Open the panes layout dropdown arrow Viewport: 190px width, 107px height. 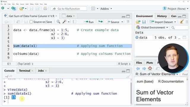[97, 9]
